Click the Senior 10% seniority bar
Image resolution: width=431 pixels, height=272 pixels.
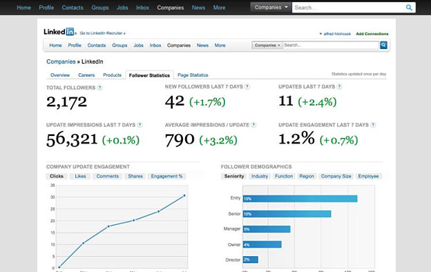click(287, 214)
